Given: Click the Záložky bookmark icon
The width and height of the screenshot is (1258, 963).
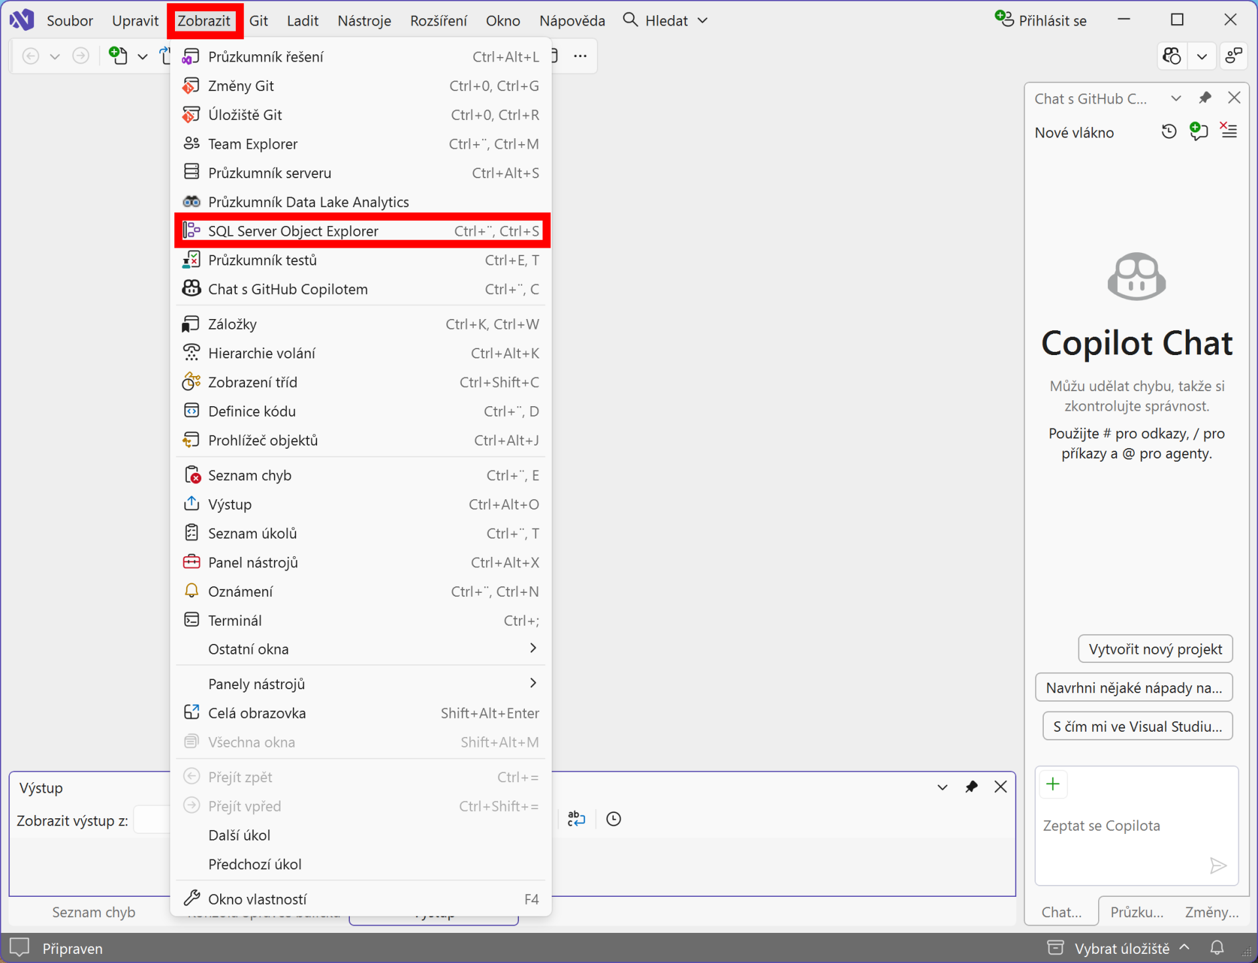Looking at the screenshot, I should click(x=191, y=324).
